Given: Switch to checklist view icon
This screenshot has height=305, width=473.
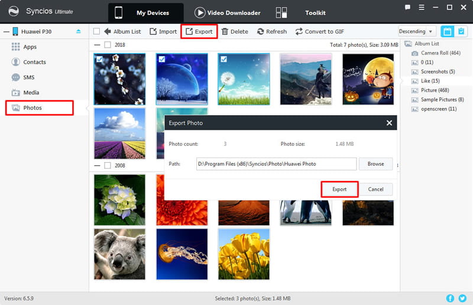Looking at the screenshot, I should coord(461,31).
